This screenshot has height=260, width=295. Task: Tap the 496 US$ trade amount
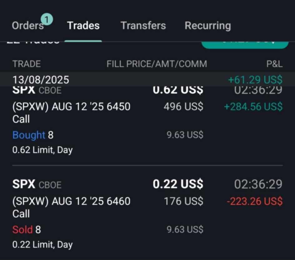tap(184, 107)
